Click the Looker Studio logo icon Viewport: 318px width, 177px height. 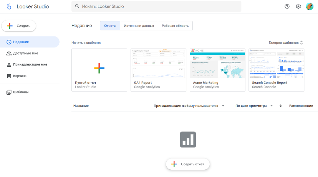[9, 7]
